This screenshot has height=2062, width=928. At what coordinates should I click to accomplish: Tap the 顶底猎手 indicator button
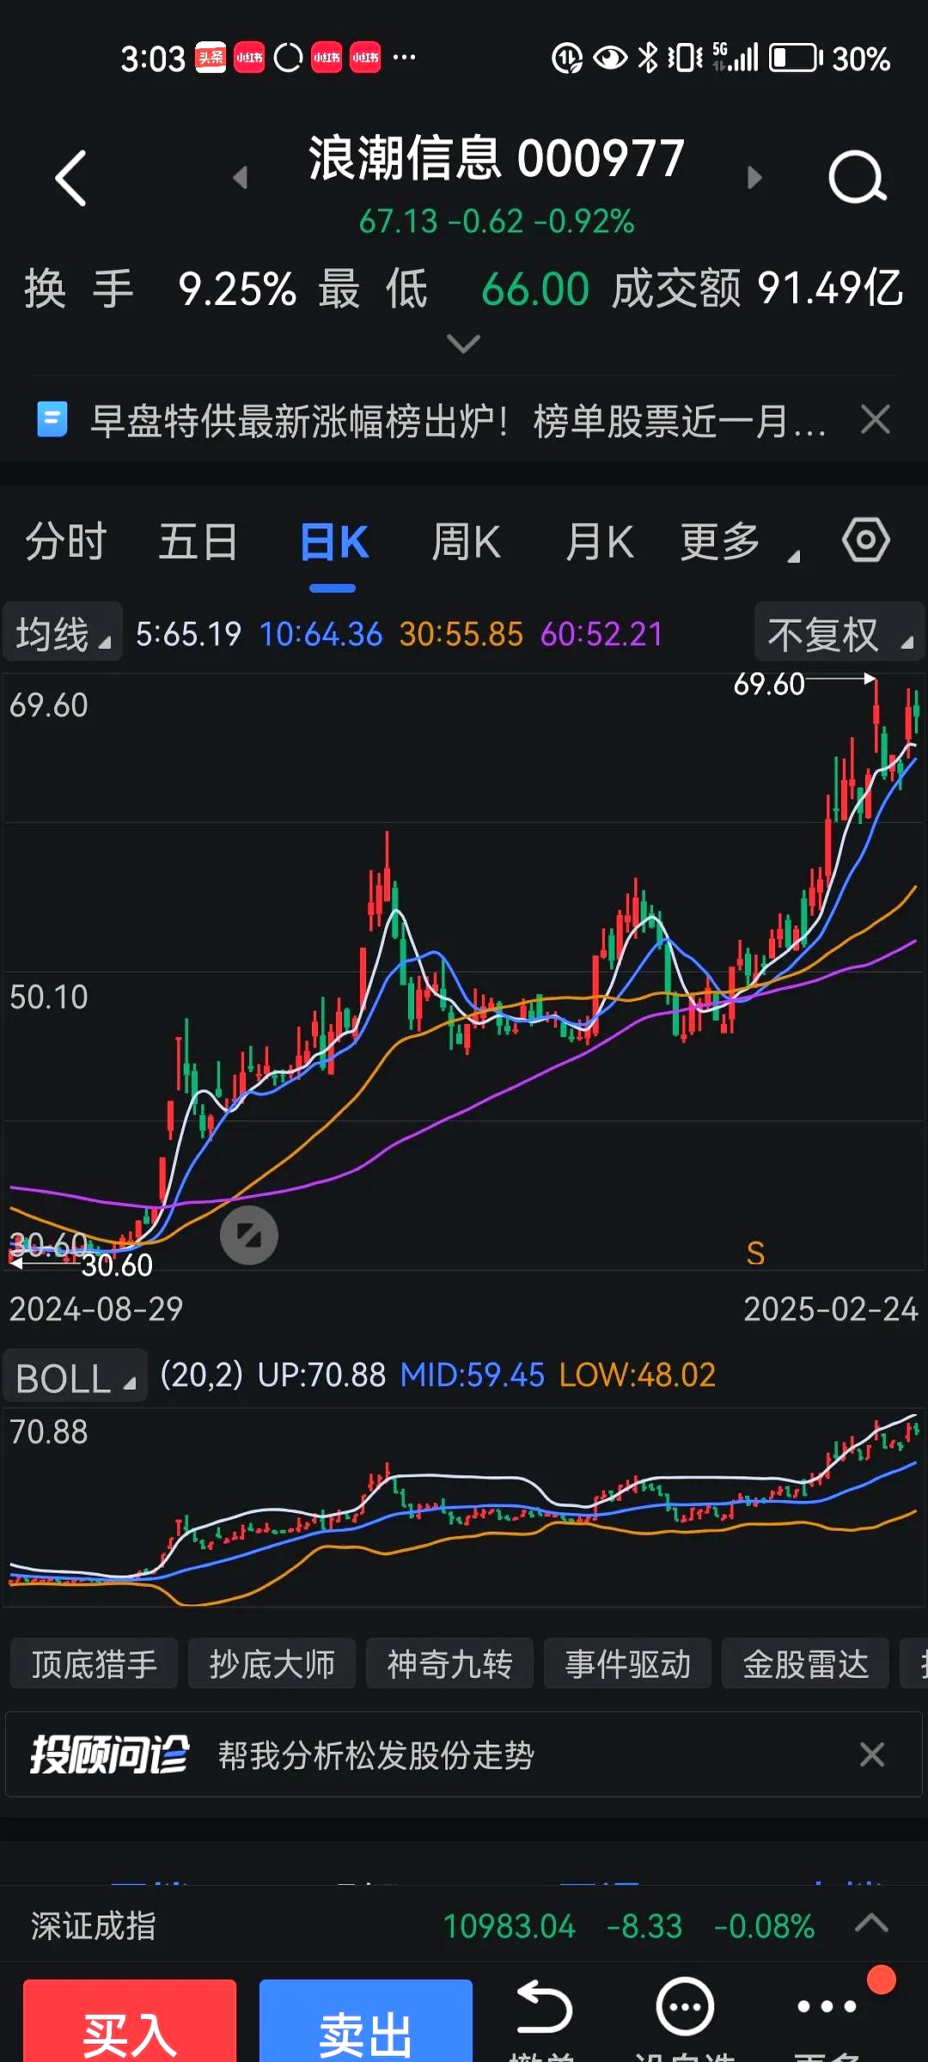pyautogui.click(x=95, y=1664)
